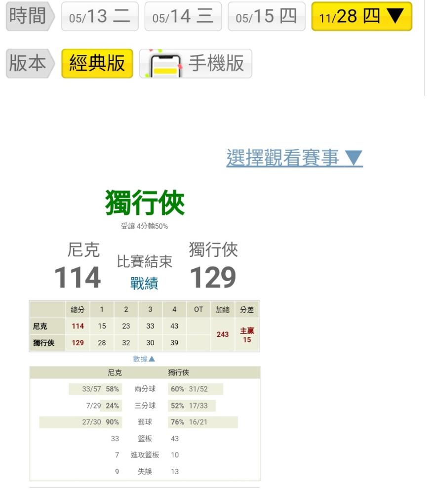This screenshot has width=439, height=494.
Task: Open the 戰績 record link
Action: (x=144, y=283)
